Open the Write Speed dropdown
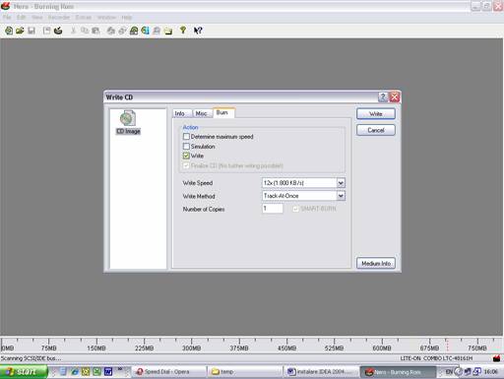504x379 pixels. [341, 183]
